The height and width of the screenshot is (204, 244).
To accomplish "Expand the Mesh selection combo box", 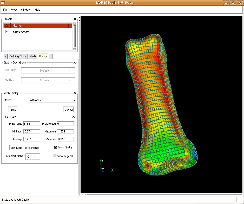I will 74,100.
